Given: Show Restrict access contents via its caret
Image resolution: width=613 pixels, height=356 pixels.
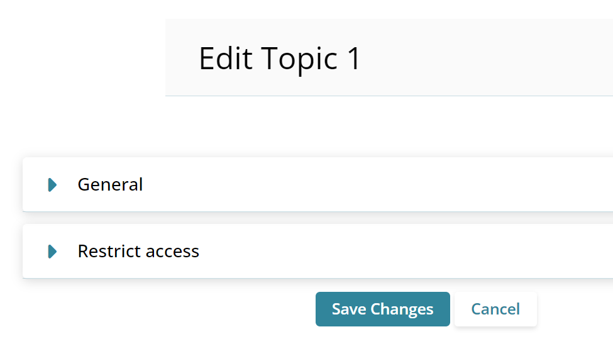Looking at the screenshot, I should [x=52, y=252].
